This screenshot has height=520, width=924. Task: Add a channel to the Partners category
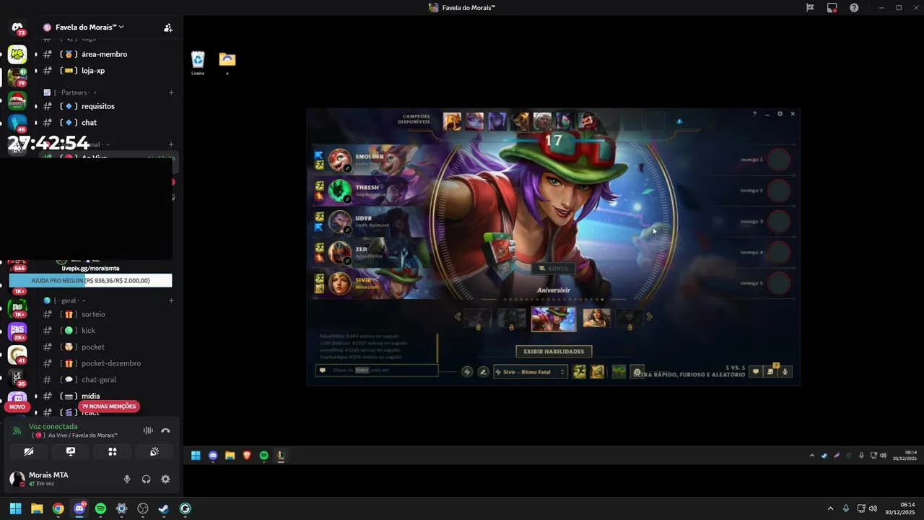pyautogui.click(x=171, y=92)
